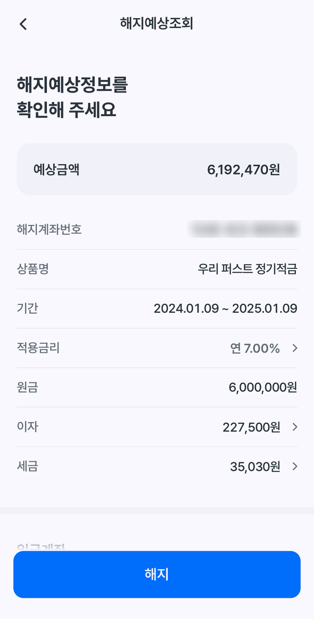This screenshot has width=314, height=619.
Task: Click the 해지예상정보를 확인해 주세요 heading
Action: [72, 97]
